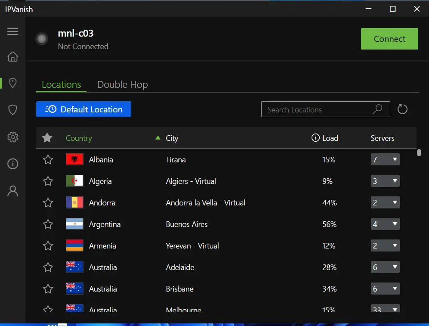Click the 9% load value
The height and width of the screenshot is (326, 429).
pos(327,181)
